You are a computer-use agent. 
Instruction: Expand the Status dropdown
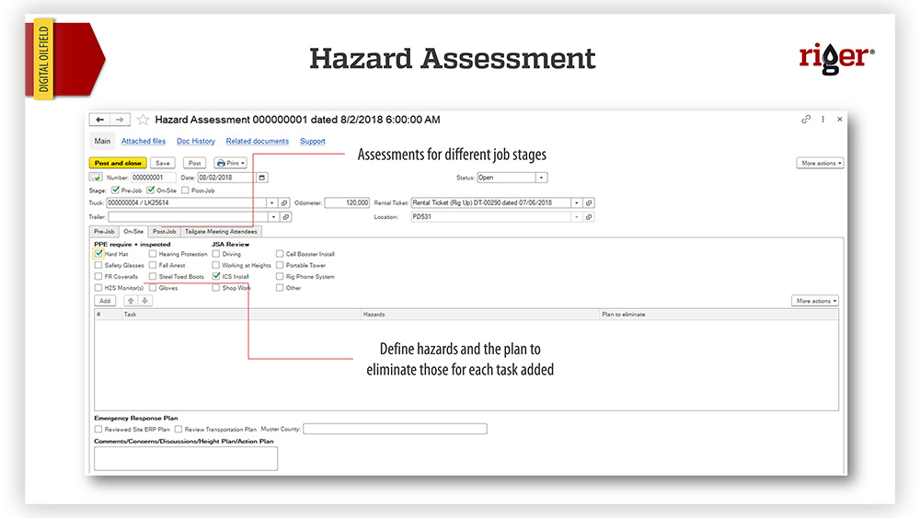point(541,178)
